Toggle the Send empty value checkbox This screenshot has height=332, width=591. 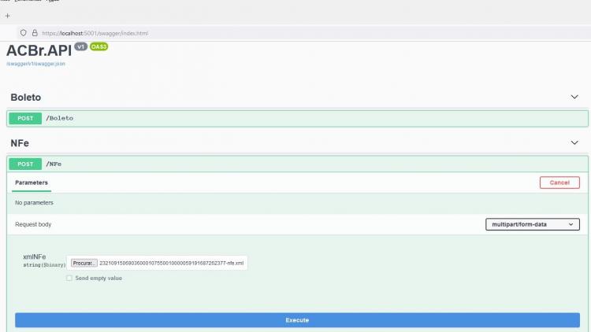[69, 279]
